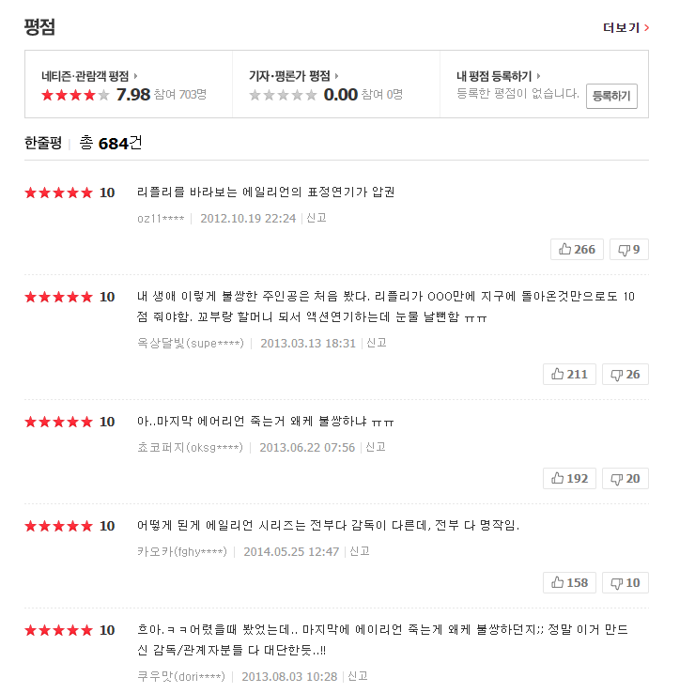Like the 카오카 review with 158 likes
This screenshot has height=693, width=695.
pos(569,582)
